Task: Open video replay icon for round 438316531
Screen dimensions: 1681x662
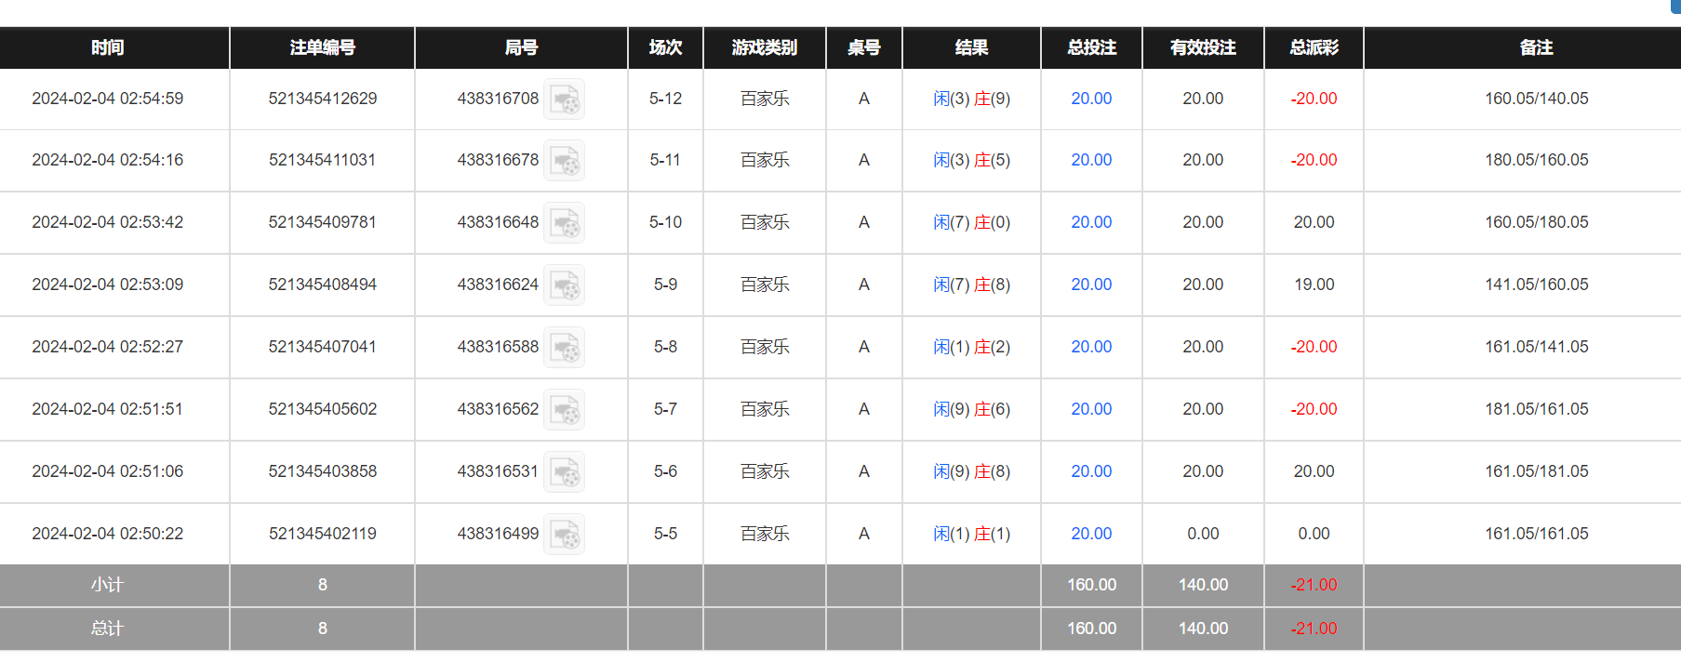Action: tap(564, 472)
